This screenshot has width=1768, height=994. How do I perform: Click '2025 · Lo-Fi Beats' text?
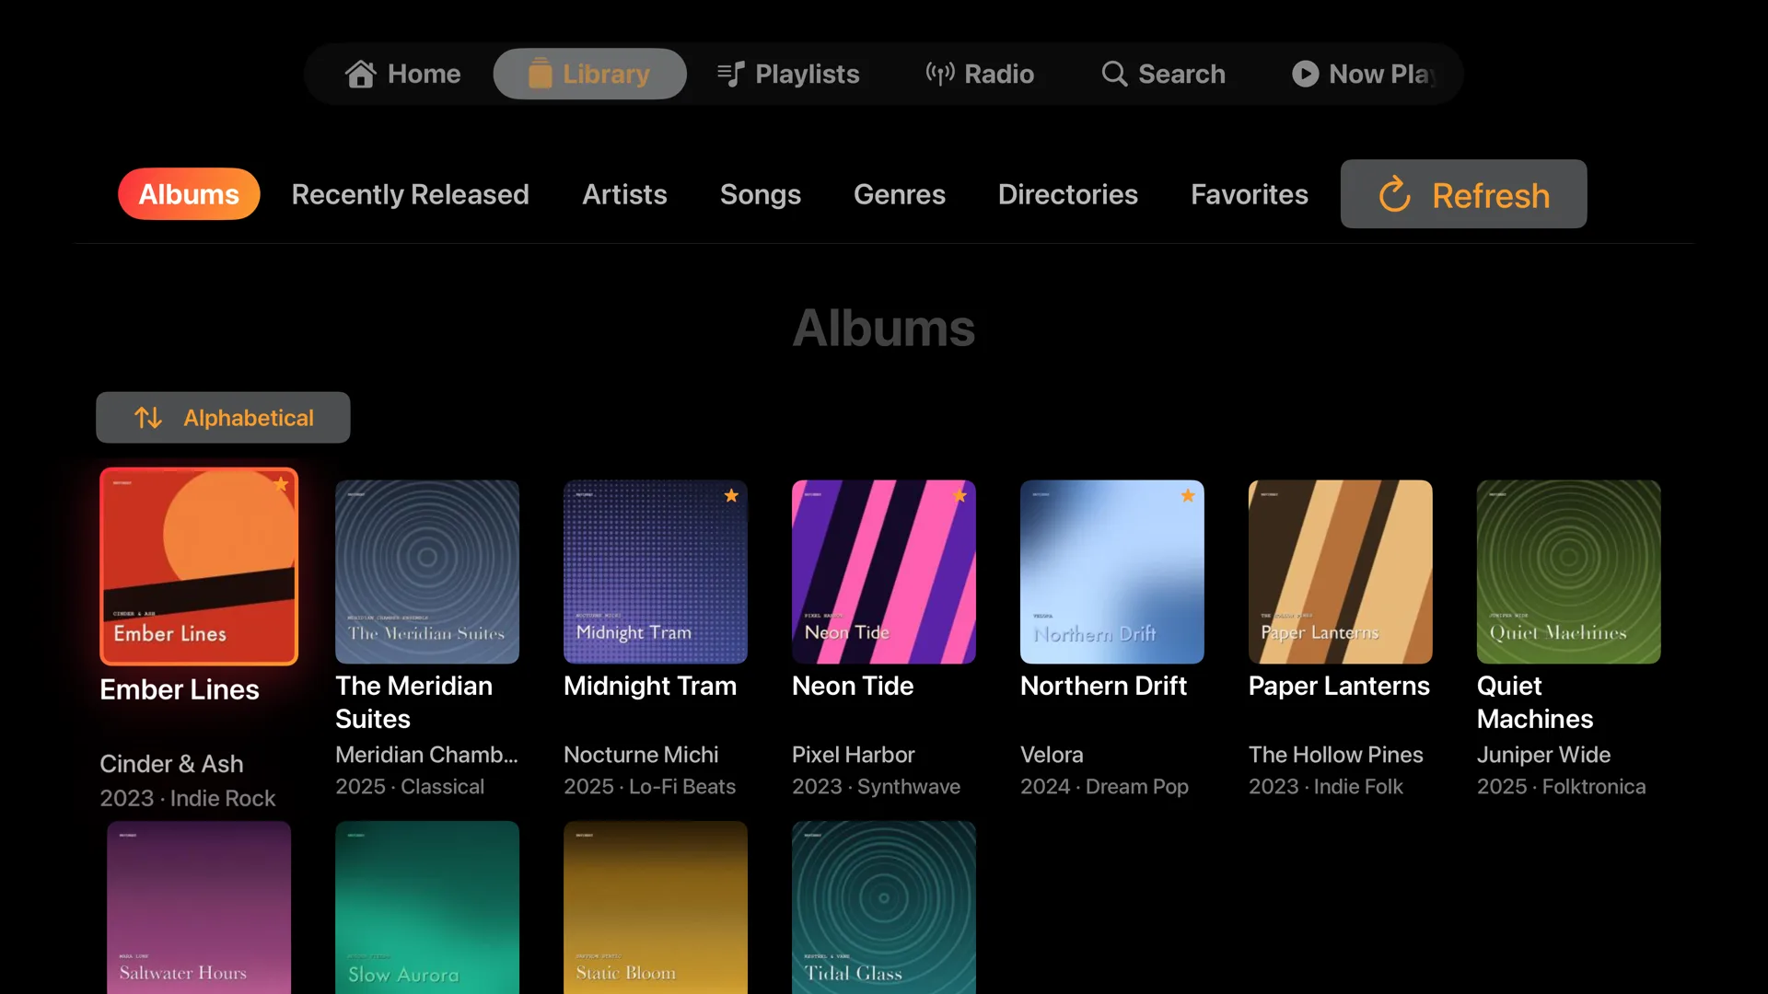pos(649,787)
